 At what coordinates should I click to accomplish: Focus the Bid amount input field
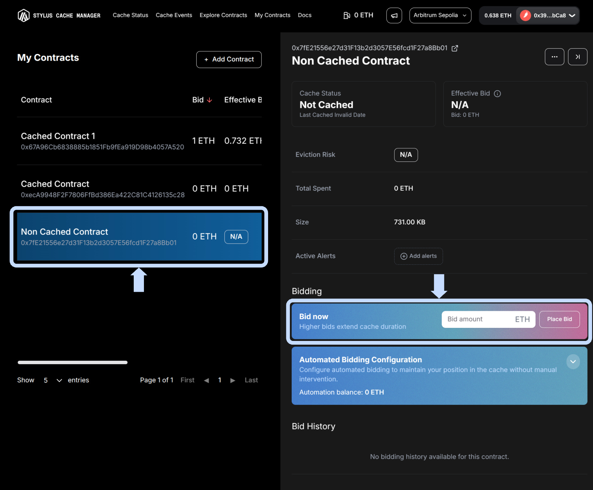(x=488, y=319)
